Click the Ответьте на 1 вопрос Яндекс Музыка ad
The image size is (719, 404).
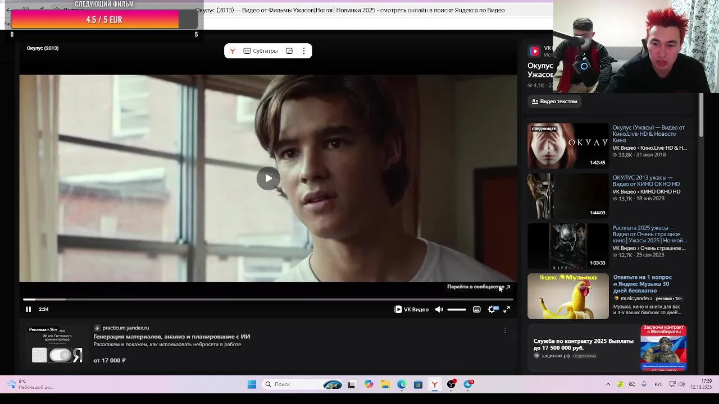[642, 284]
